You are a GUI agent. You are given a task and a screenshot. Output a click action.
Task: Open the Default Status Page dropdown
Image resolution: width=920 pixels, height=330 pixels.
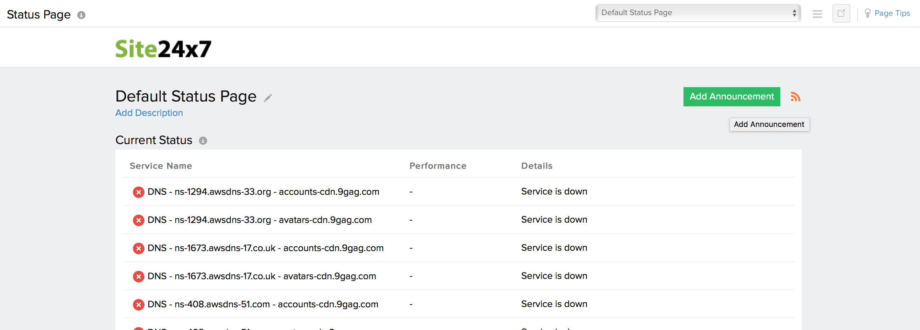point(698,13)
